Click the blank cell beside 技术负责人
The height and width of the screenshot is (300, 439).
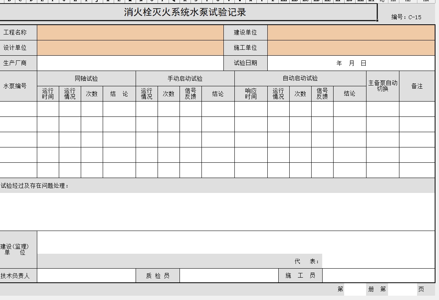click(x=86, y=276)
